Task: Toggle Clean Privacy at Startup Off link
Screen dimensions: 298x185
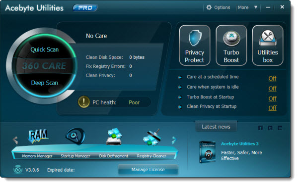Action: tap(272, 108)
